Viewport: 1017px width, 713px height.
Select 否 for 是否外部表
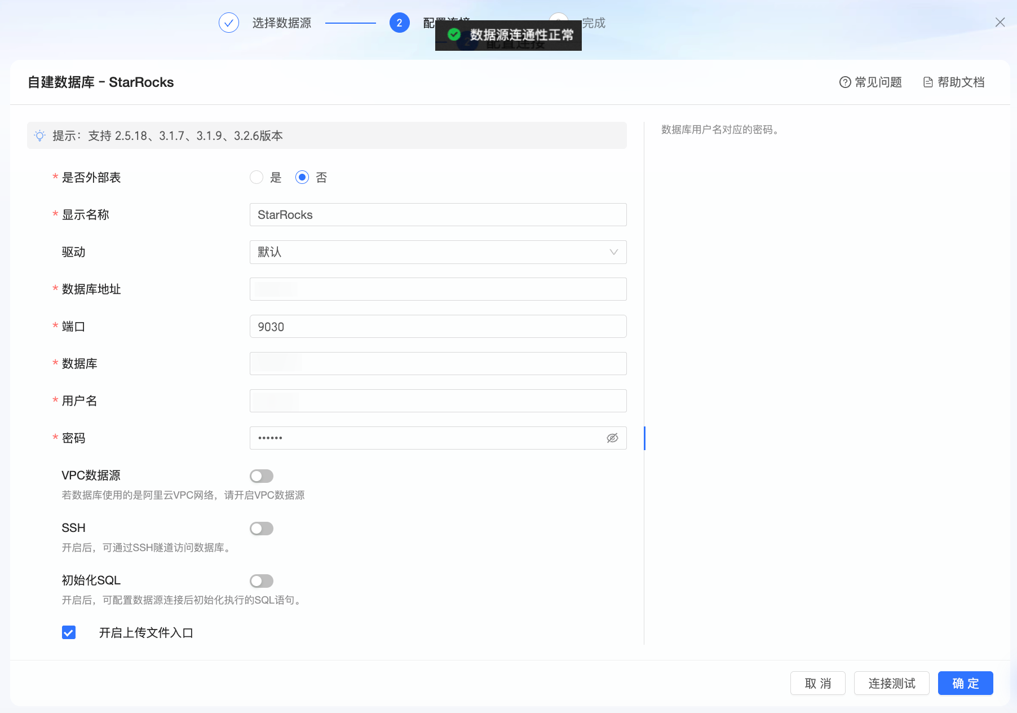(x=302, y=178)
